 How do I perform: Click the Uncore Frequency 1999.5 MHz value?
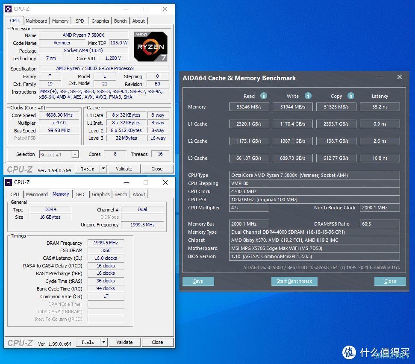(142, 225)
